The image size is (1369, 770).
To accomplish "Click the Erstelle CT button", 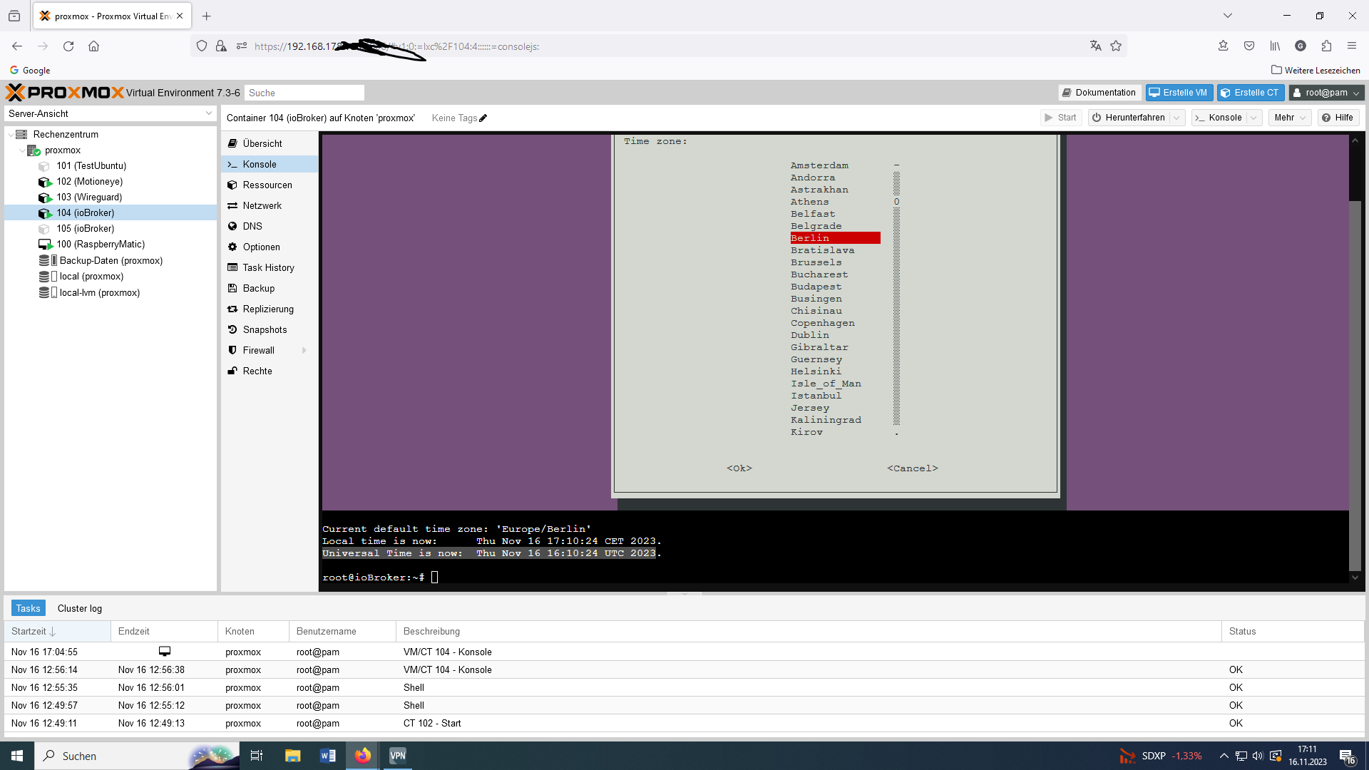I will pos(1251,93).
